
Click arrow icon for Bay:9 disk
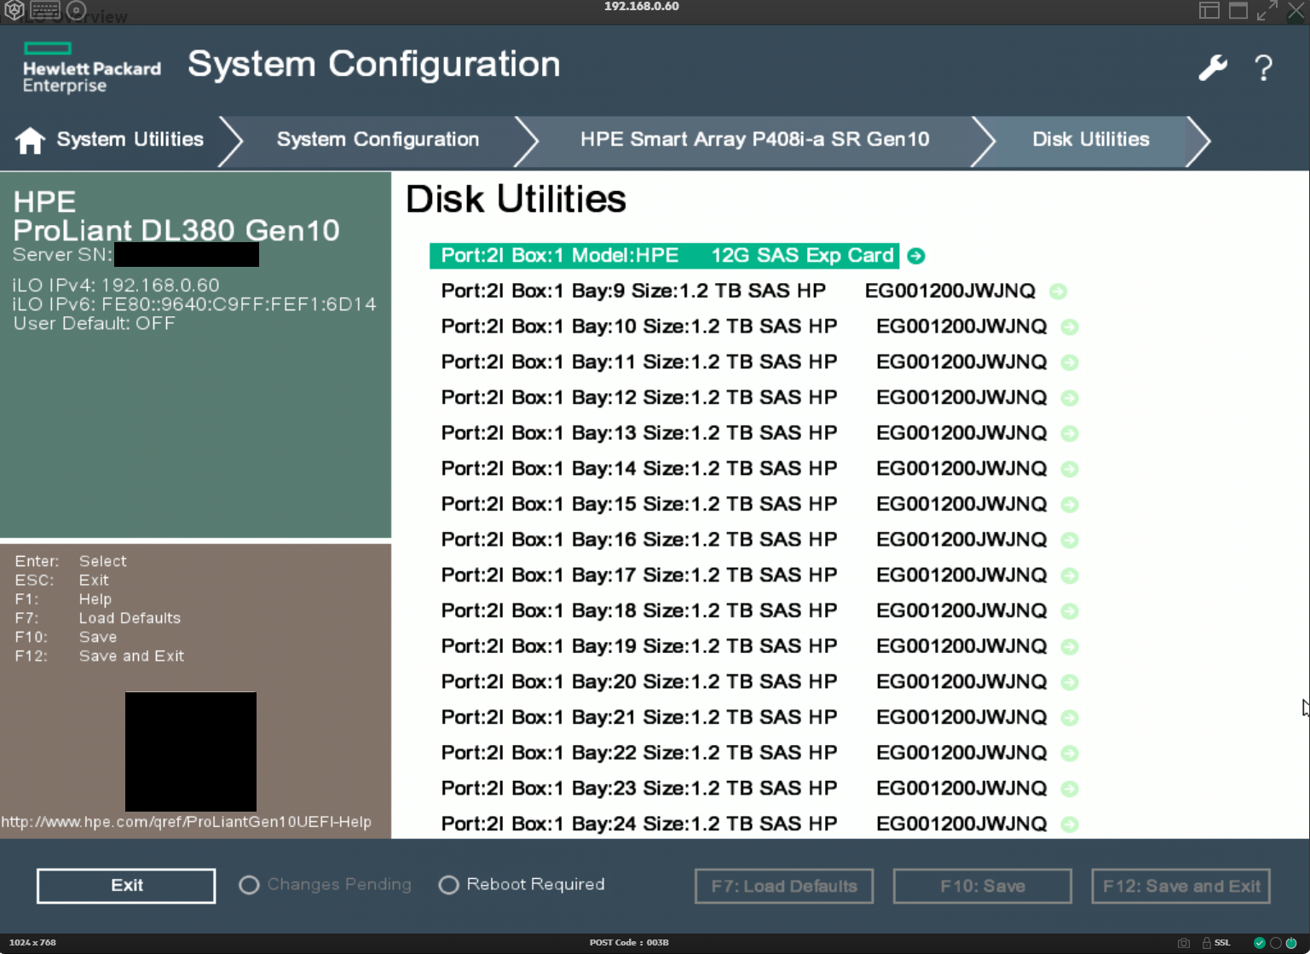pos(1059,292)
